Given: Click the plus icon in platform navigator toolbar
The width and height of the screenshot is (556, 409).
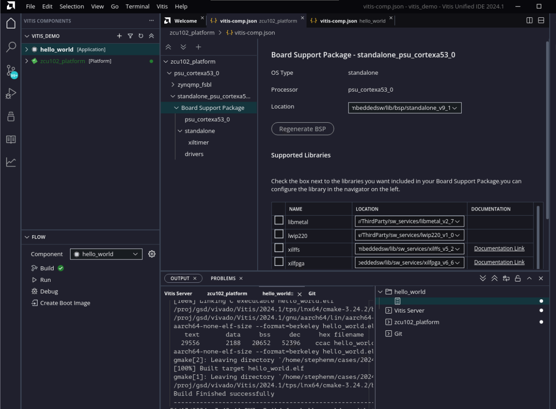Looking at the screenshot, I should click(198, 47).
